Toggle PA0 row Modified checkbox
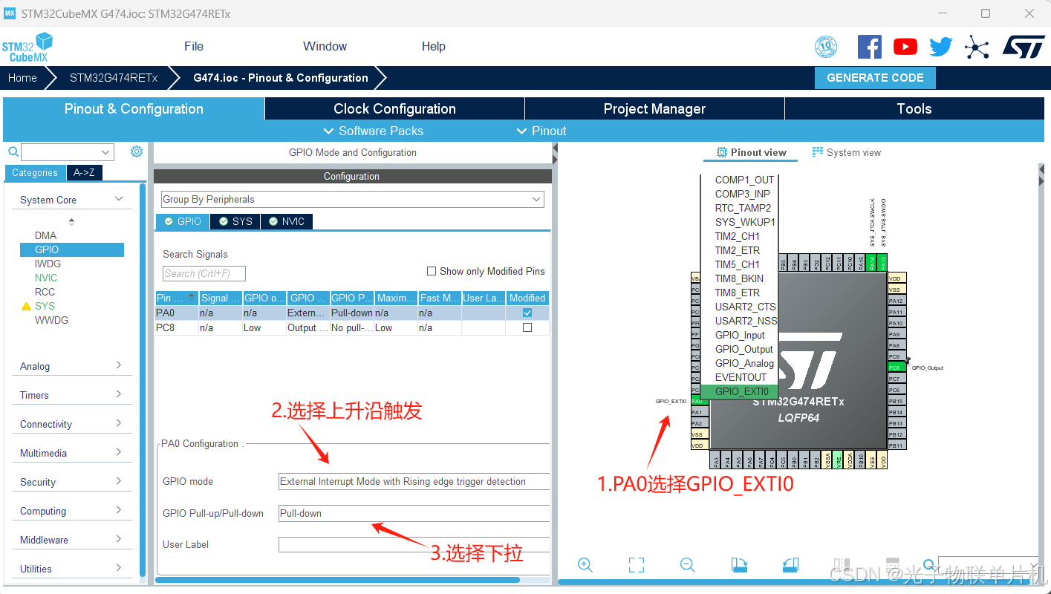The width and height of the screenshot is (1051, 594). tap(527, 313)
